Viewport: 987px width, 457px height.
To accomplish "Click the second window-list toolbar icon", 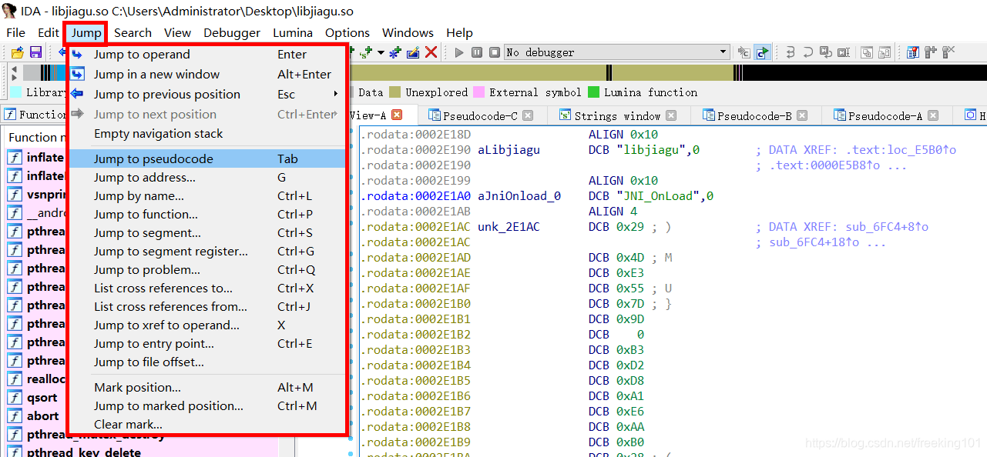I will (x=885, y=52).
